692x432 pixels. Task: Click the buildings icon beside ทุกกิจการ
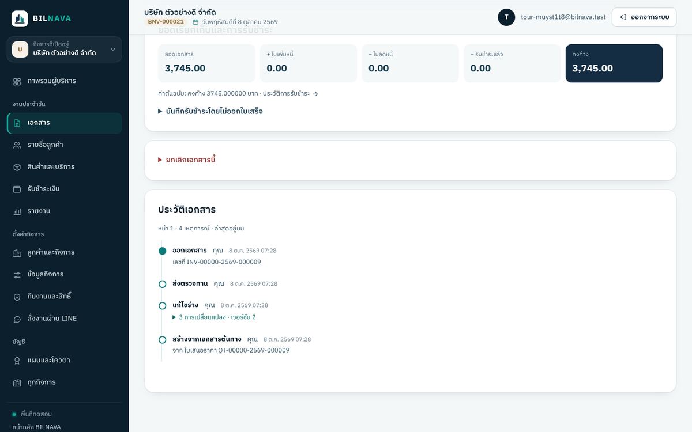coord(17,382)
